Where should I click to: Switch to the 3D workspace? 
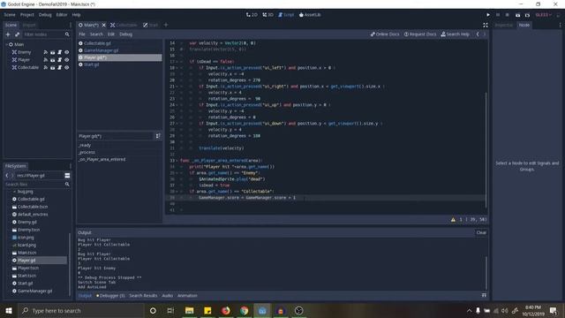pos(267,15)
